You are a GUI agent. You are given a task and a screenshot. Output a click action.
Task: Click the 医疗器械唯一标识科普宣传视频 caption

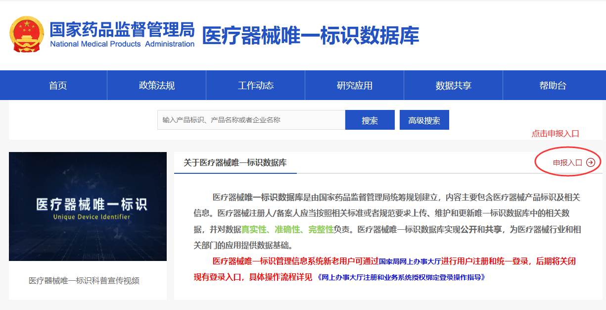[84, 280]
